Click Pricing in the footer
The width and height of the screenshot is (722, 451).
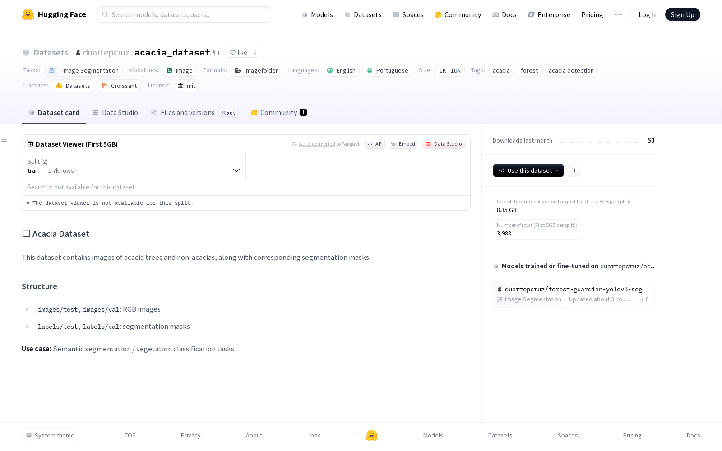tap(632, 435)
